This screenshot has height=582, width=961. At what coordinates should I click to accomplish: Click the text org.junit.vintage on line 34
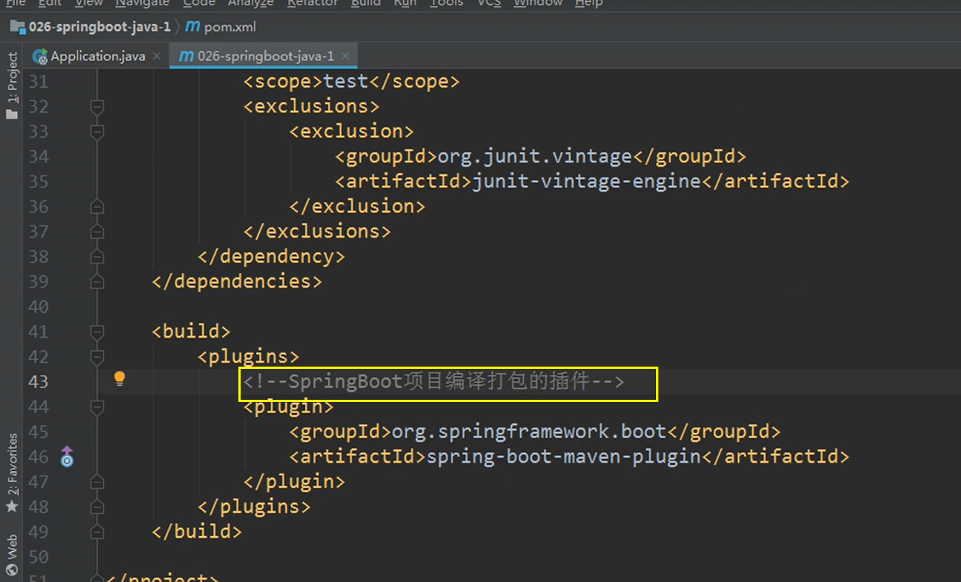[535, 156]
